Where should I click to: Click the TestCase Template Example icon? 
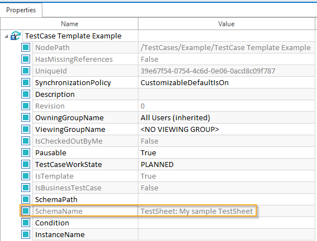coord(16,36)
